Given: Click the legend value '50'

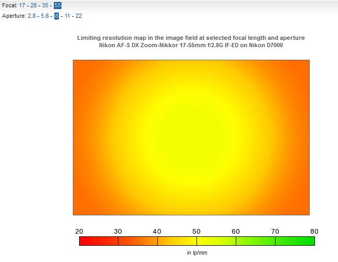Looking at the screenshot, I should [197, 232].
